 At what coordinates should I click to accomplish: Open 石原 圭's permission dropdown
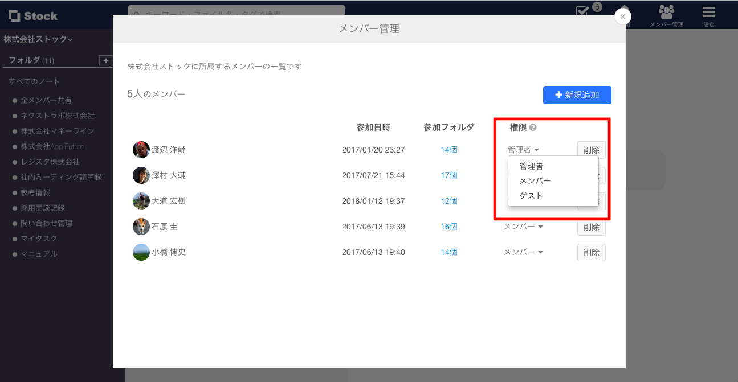tap(523, 226)
